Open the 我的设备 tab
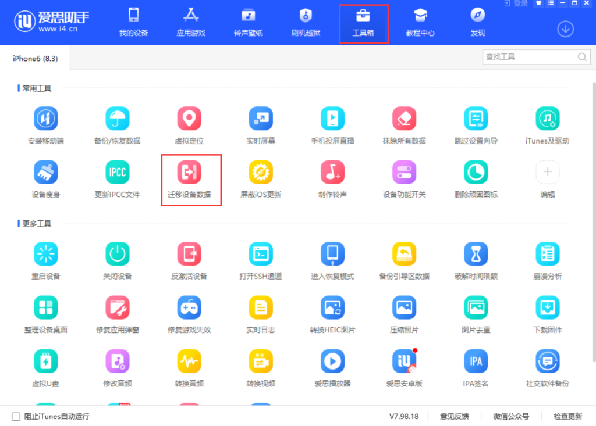The image size is (596, 426). pyautogui.click(x=133, y=22)
